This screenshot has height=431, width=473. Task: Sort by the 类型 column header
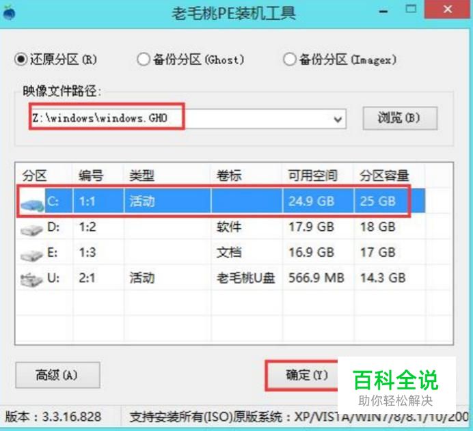click(x=142, y=176)
